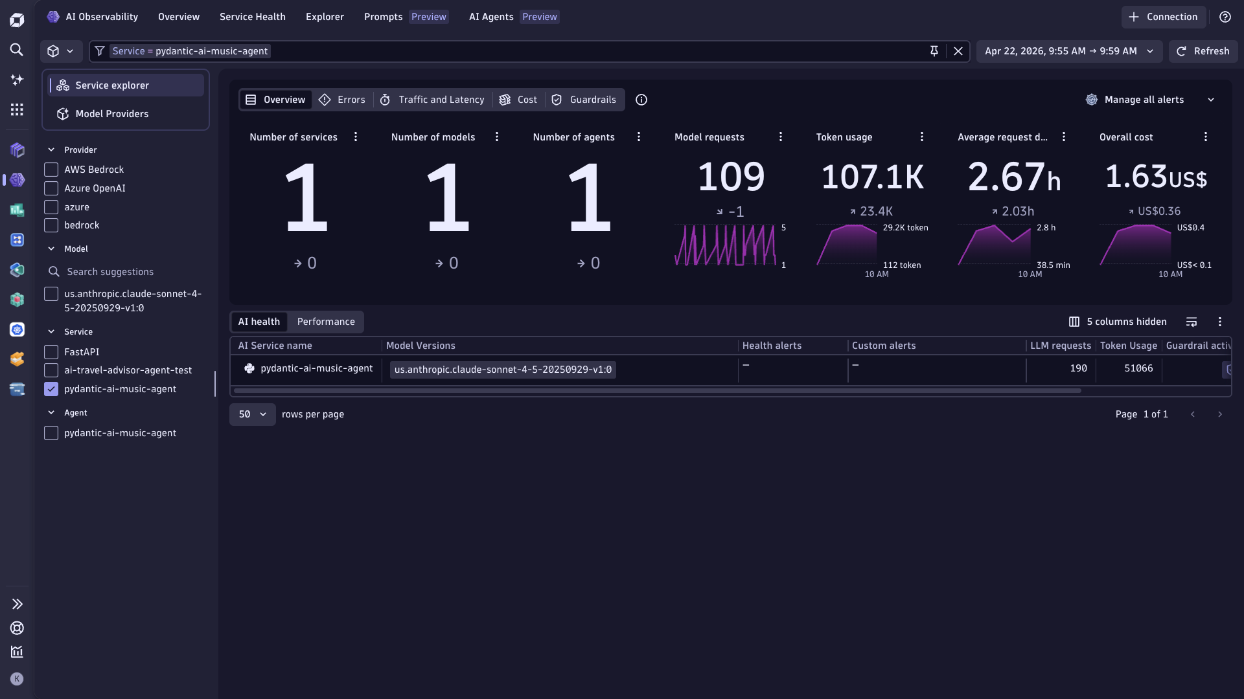Open the time range picker dropdown
Screen dimensions: 1244x699
pyautogui.click(x=1068, y=51)
